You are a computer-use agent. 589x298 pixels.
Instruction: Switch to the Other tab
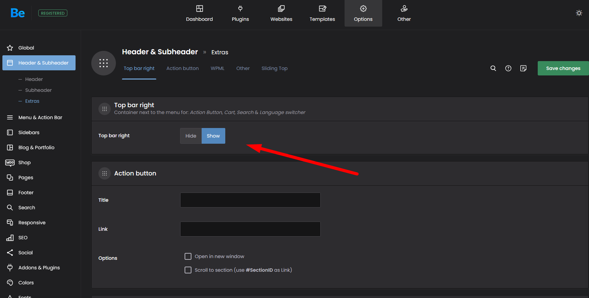pyautogui.click(x=243, y=68)
